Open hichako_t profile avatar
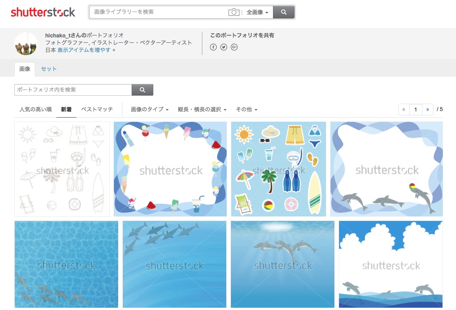This screenshot has height=310, width=456. 26,44
